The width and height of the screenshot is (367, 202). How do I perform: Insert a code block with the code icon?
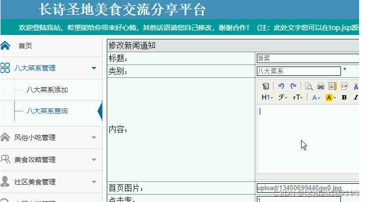coord(344,86)
